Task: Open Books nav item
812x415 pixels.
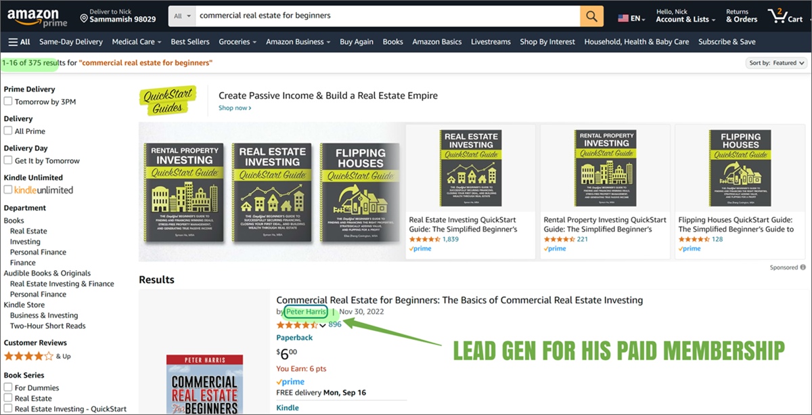Action: pyautogui.click(x=393, y=41)
